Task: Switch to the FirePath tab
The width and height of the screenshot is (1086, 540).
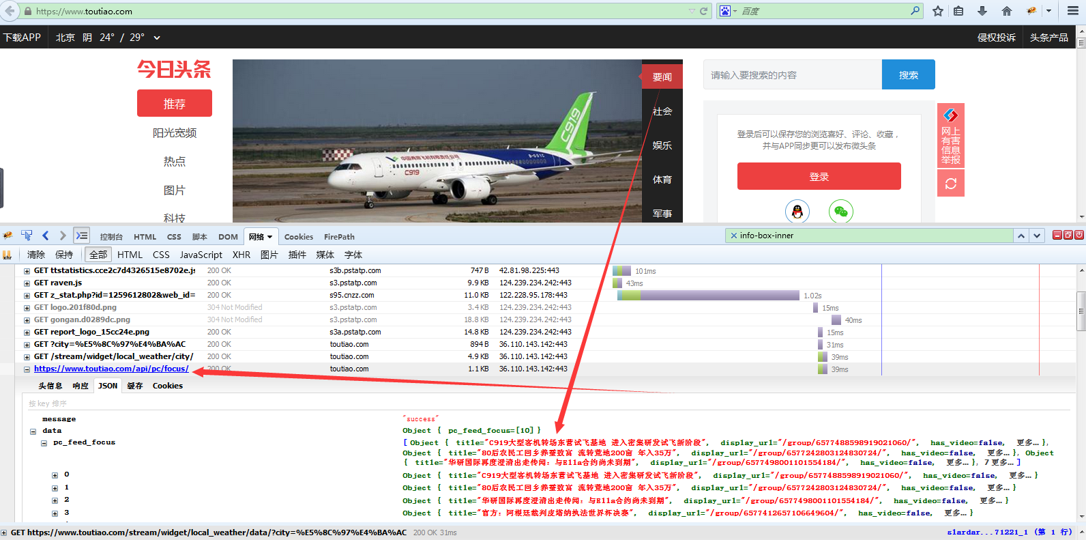Action: [x=339, y=237]
